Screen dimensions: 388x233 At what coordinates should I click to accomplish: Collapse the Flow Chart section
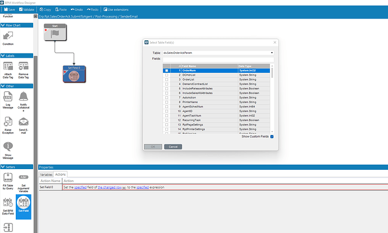point(3,25)
